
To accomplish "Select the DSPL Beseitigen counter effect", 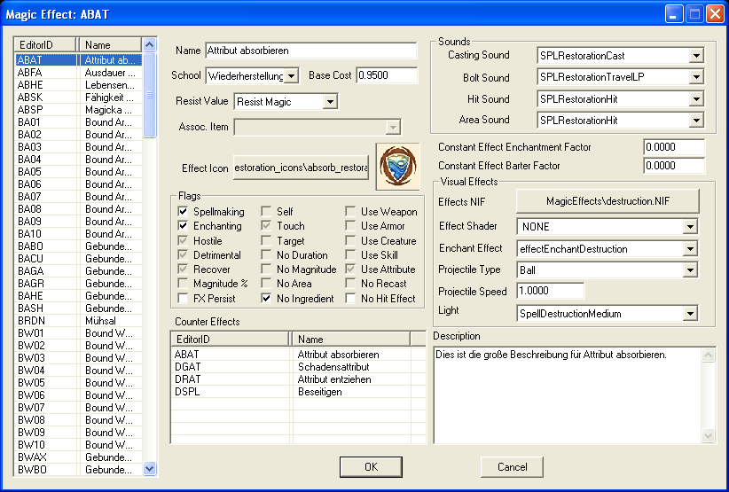I will coord(298,392).
